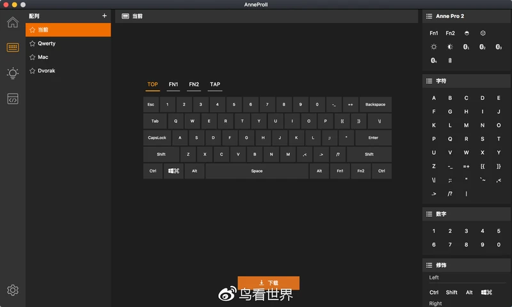Select the 当前 layout profile
512x307 pixels.
coord(68,29)
